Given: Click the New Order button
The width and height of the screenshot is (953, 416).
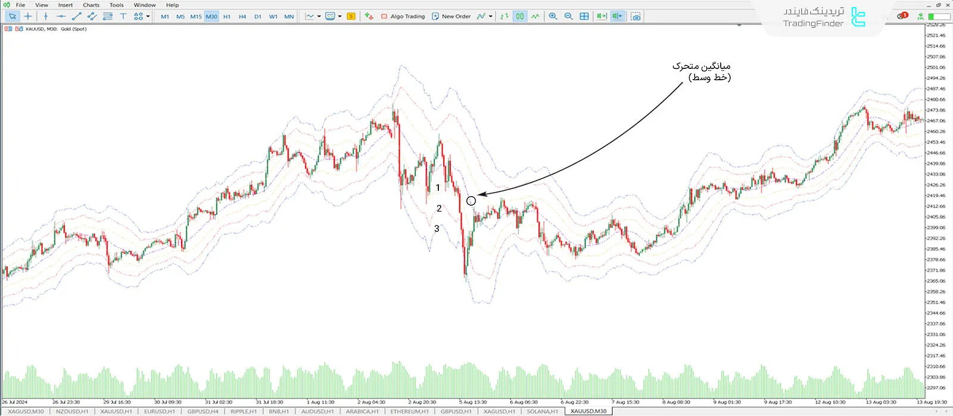Looking at the screenshot, I should [451, 16].
